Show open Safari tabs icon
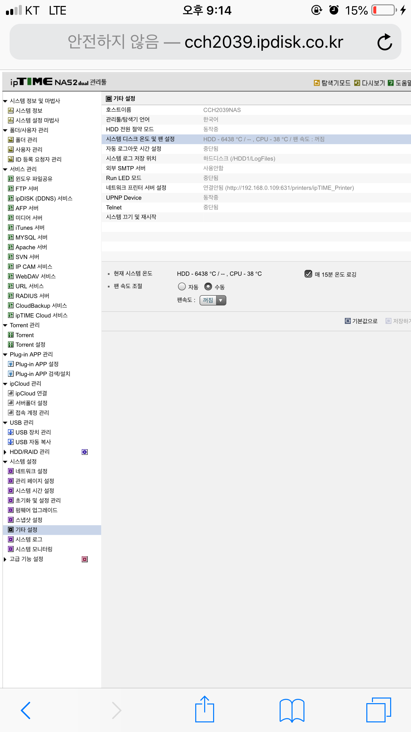This screenshot has width=411, height=732. 379,710
